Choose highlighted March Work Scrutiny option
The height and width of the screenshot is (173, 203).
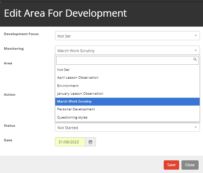coord(127,101)
